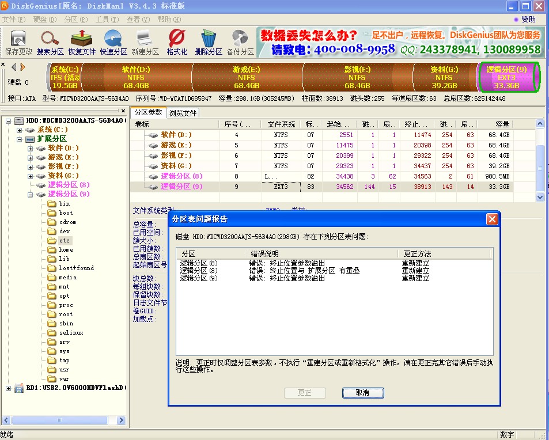The image size is (549, 440).
Task: Switch to the 分区参数 tab
Action: click(148, 112)
